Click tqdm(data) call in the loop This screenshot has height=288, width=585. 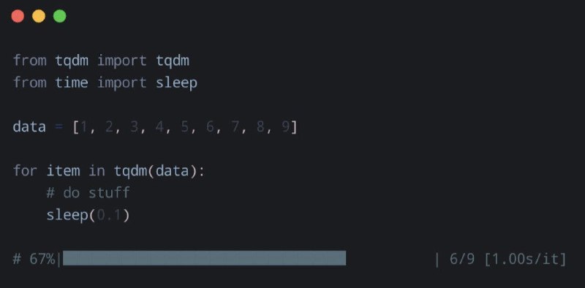(x=155, y=171)
